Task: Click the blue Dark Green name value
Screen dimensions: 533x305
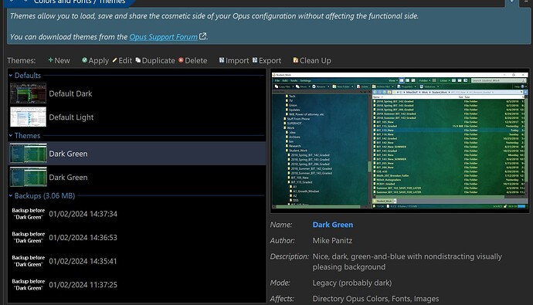Action: coord(333,225)
